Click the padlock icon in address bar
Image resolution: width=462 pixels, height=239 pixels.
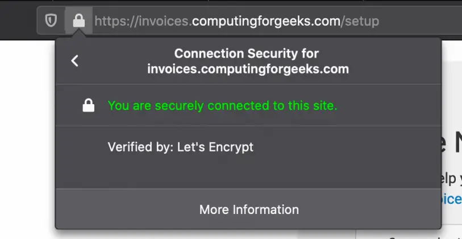[x=78, y=21]
